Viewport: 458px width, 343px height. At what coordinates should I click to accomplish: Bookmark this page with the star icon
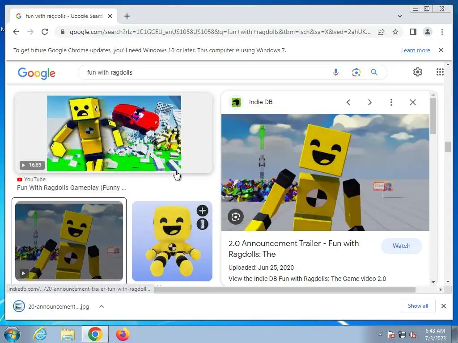coord(395,32)
